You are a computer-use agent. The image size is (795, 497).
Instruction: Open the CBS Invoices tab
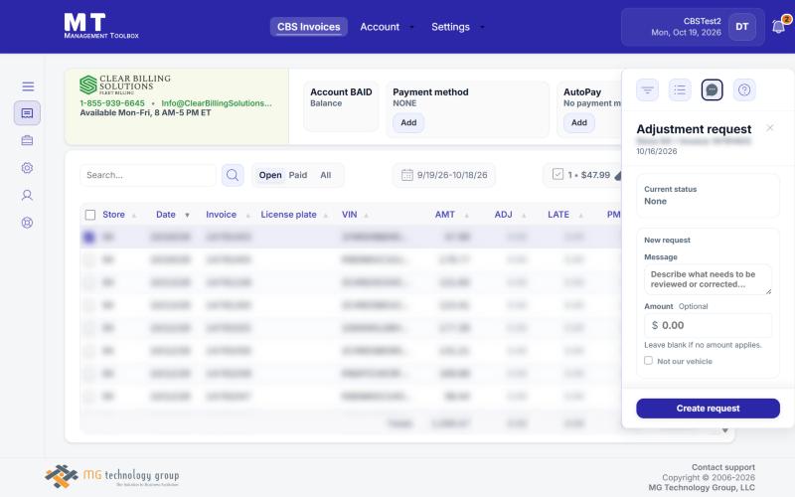(308, 27)
